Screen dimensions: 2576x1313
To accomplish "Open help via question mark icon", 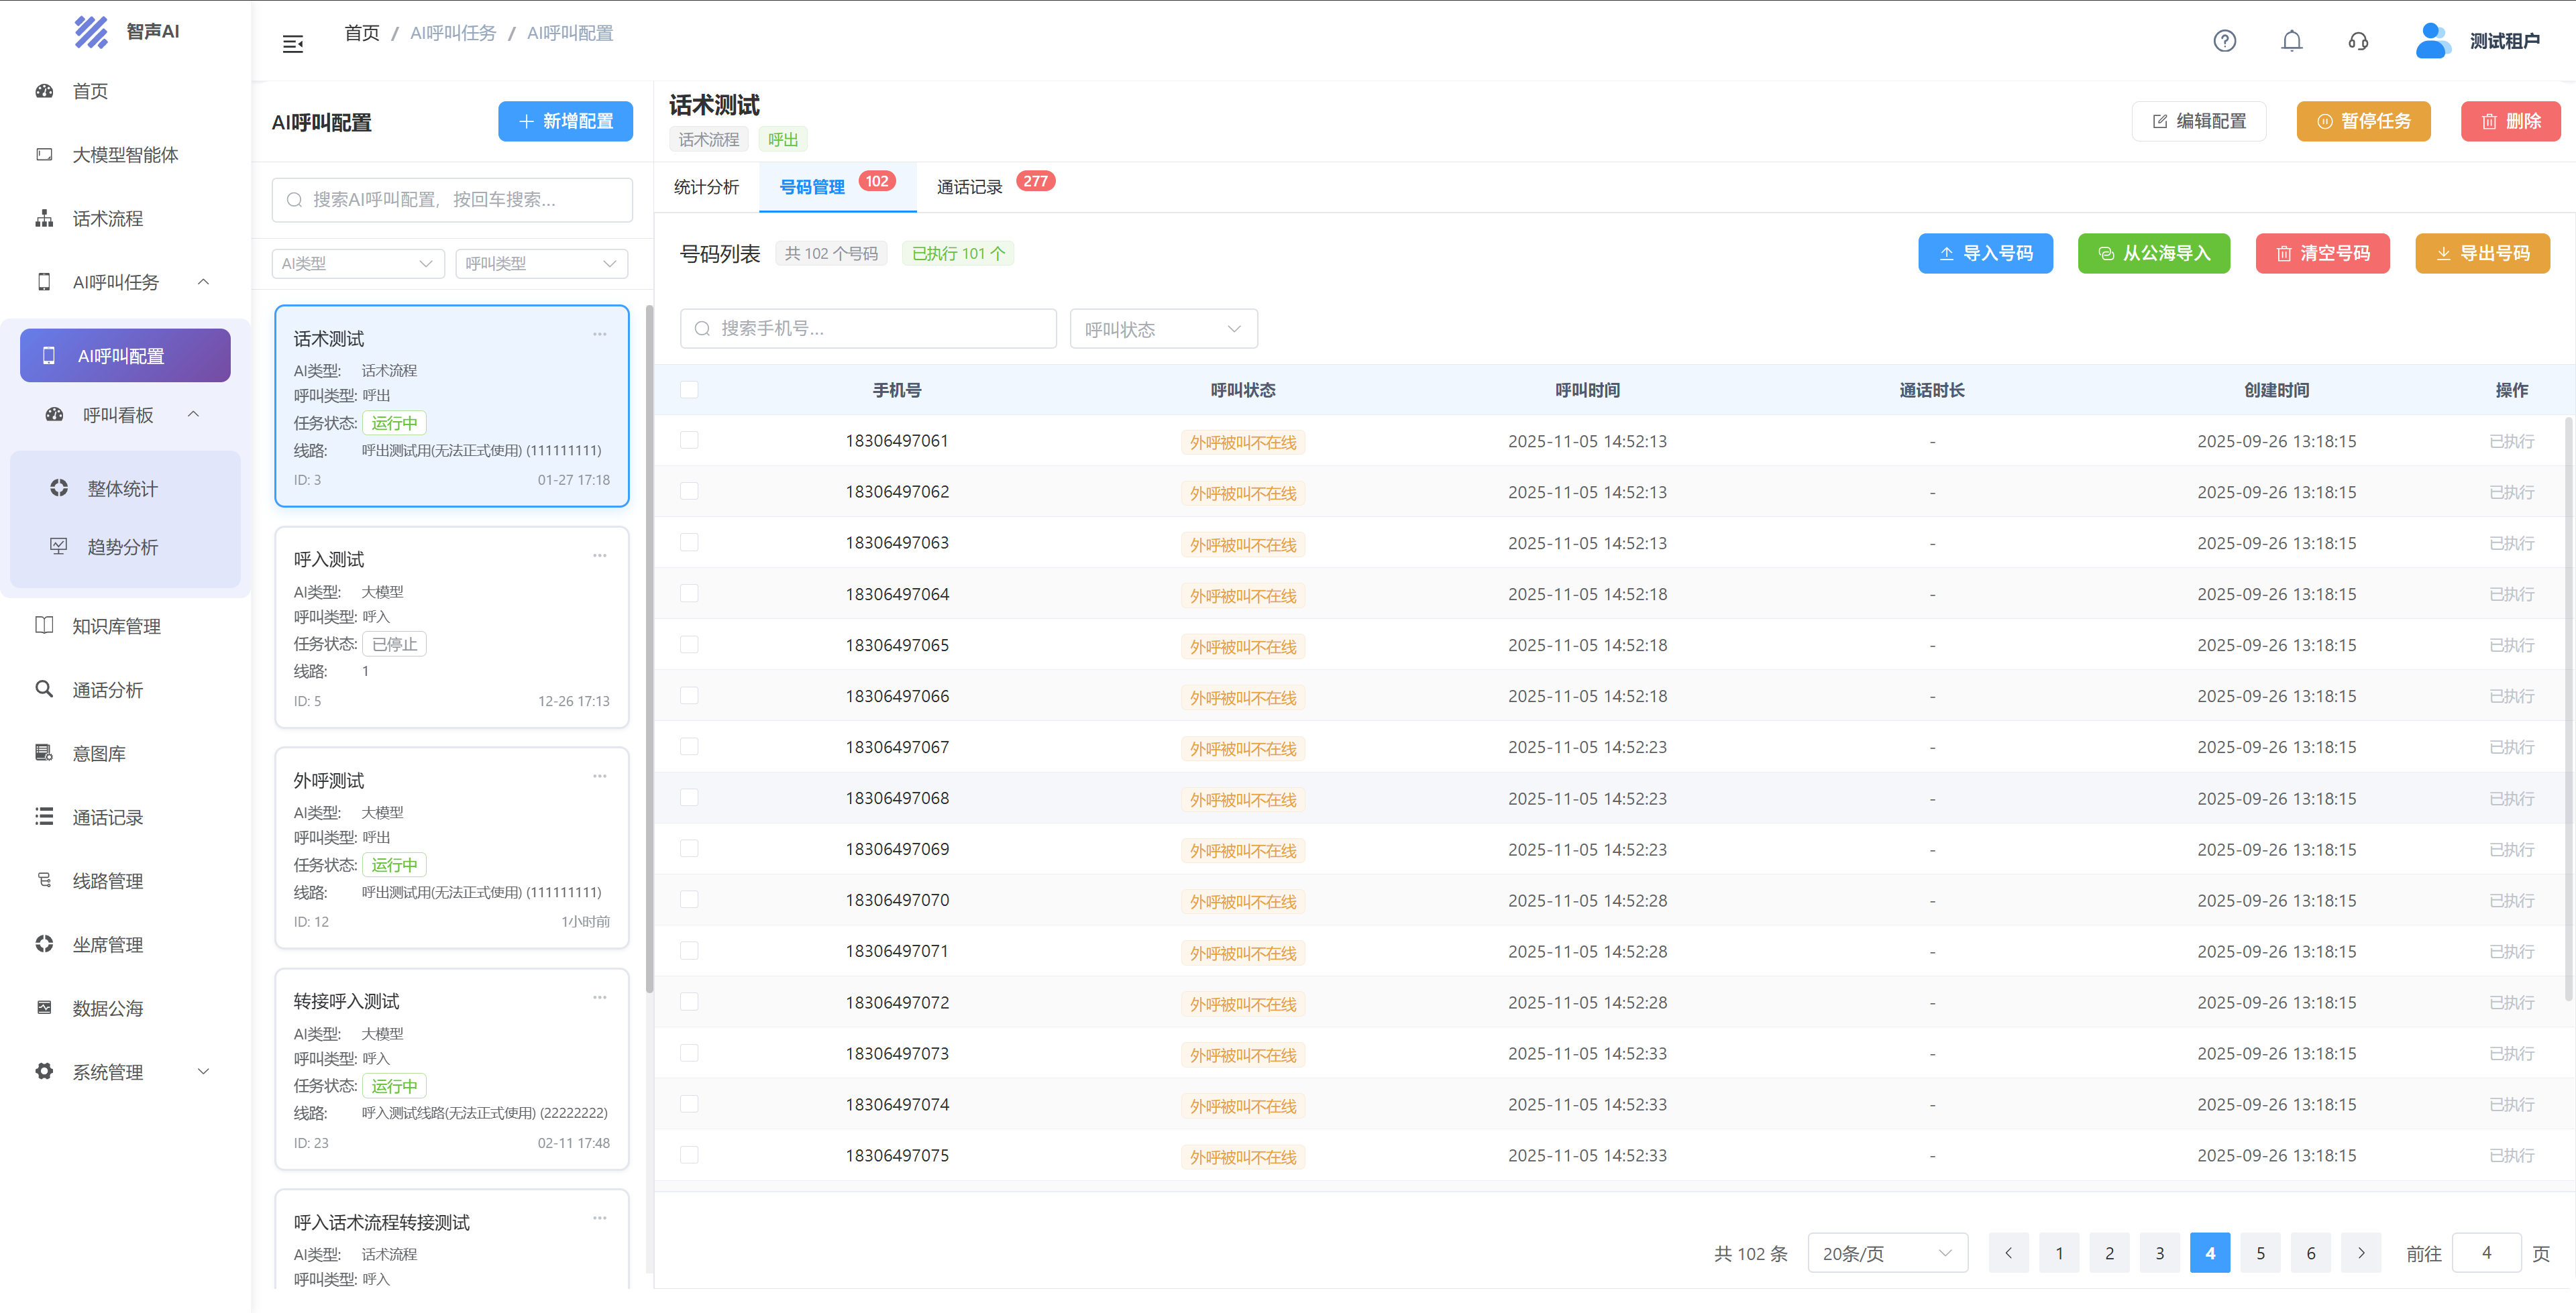I will (2224, 41).
